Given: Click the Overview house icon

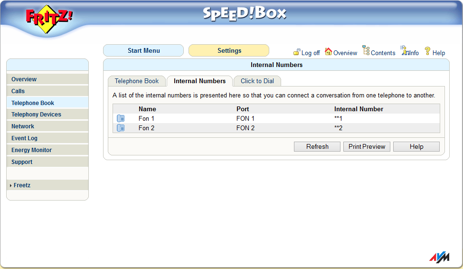Looking at the screenshot, I should pyautogui.click(x=328, y=51).
